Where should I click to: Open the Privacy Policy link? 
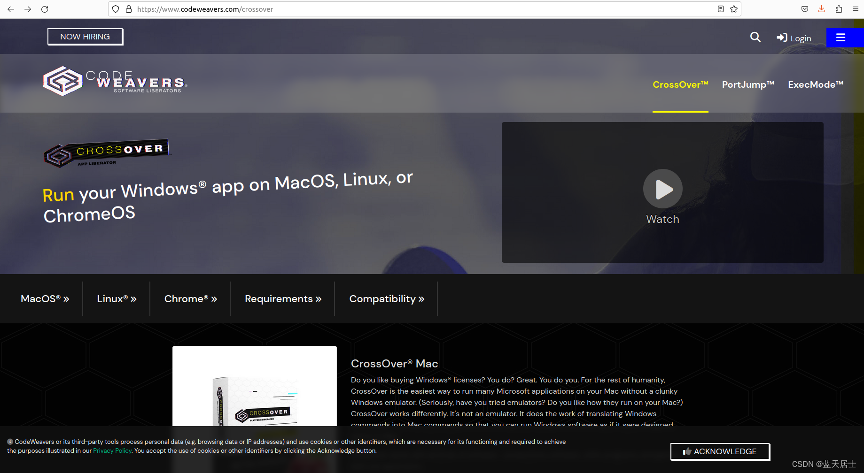click(112, 451)
